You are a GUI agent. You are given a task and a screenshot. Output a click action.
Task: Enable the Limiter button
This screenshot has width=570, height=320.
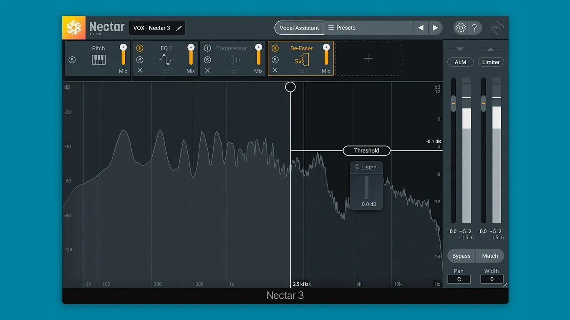click(x=491, y=62)
